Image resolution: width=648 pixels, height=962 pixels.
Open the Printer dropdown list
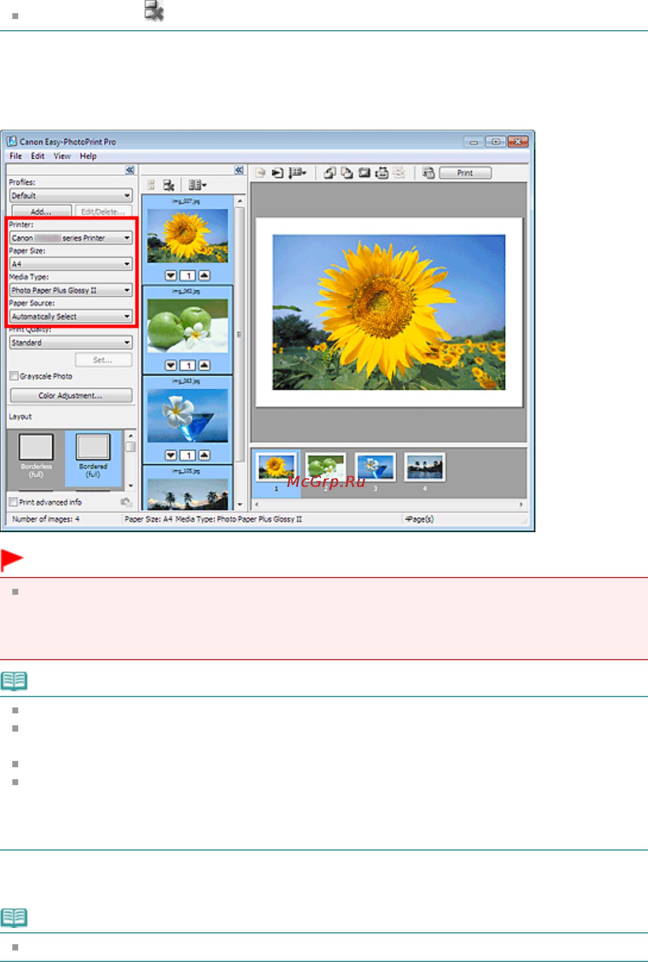click(x=71, y=238)
